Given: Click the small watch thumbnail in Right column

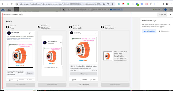Looking at the screenshot, I should 108,56.
